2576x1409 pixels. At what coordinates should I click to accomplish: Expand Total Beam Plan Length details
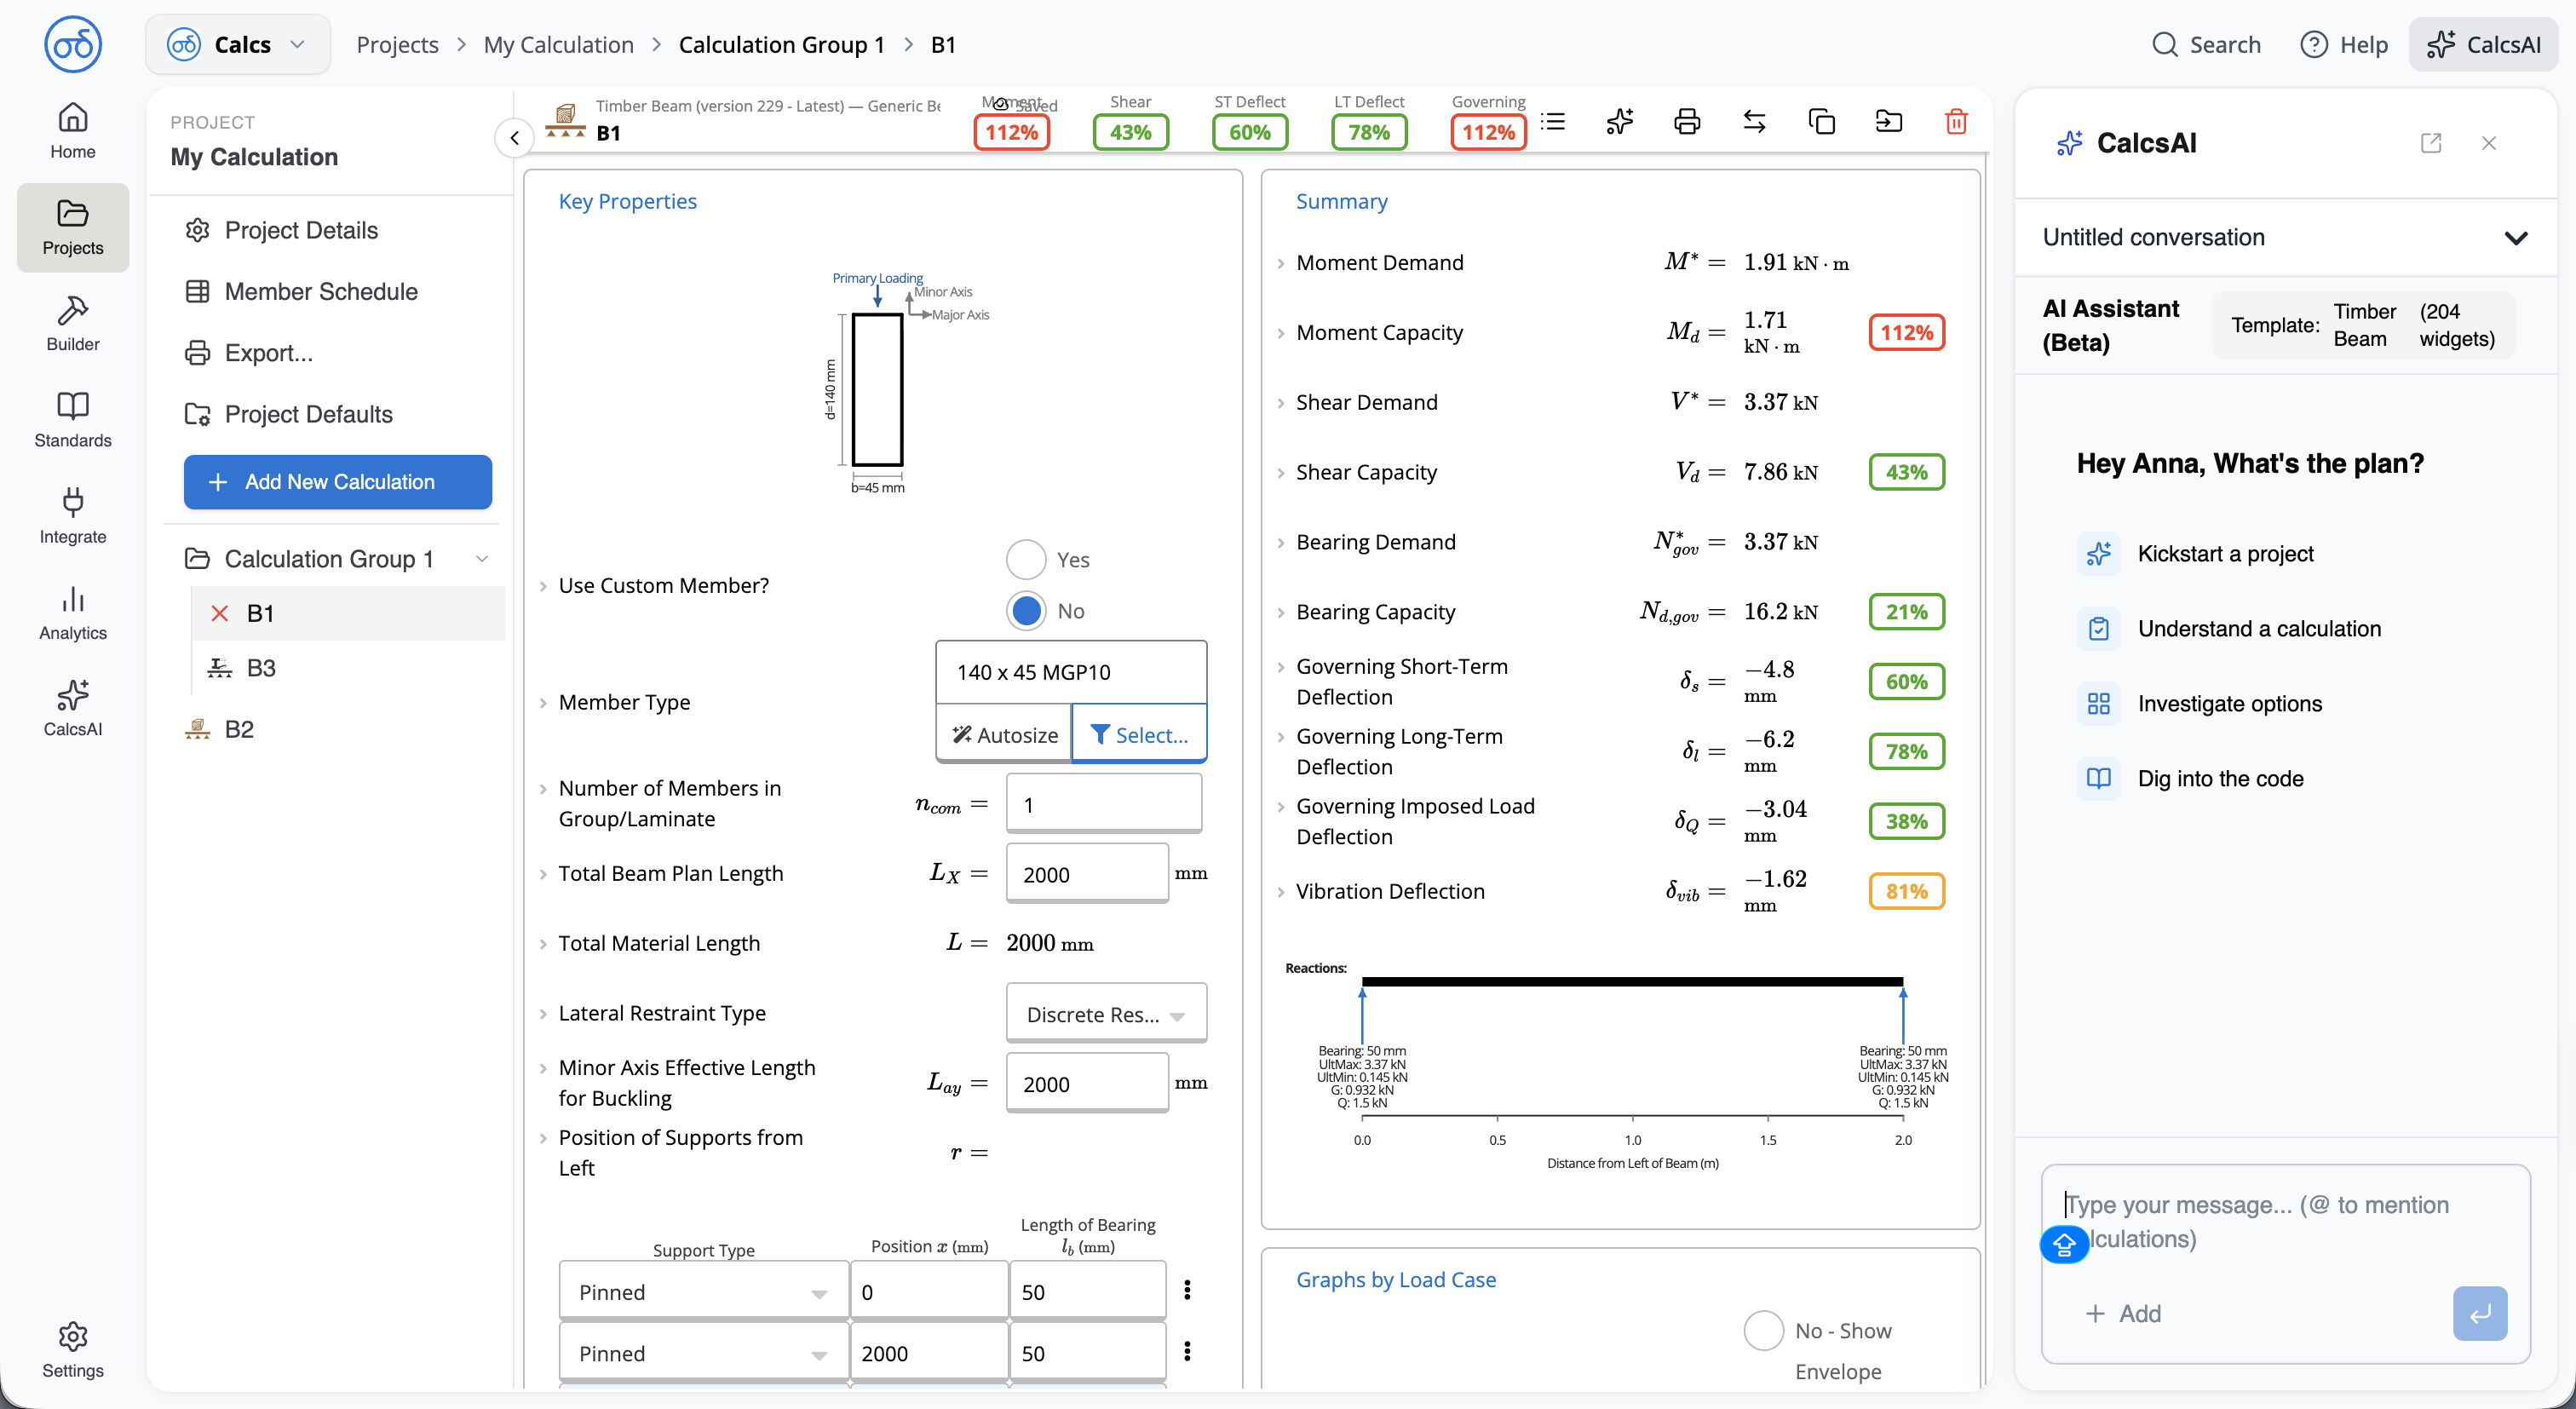[x=543, y=873]
